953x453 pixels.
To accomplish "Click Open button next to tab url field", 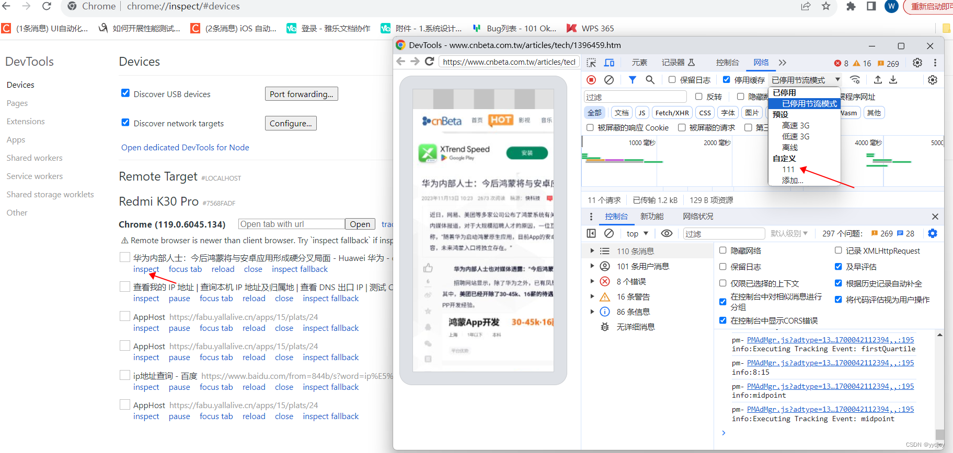I will [360, 224].
